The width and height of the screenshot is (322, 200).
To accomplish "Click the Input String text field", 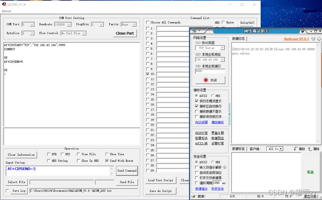I will tap(58, 171).
